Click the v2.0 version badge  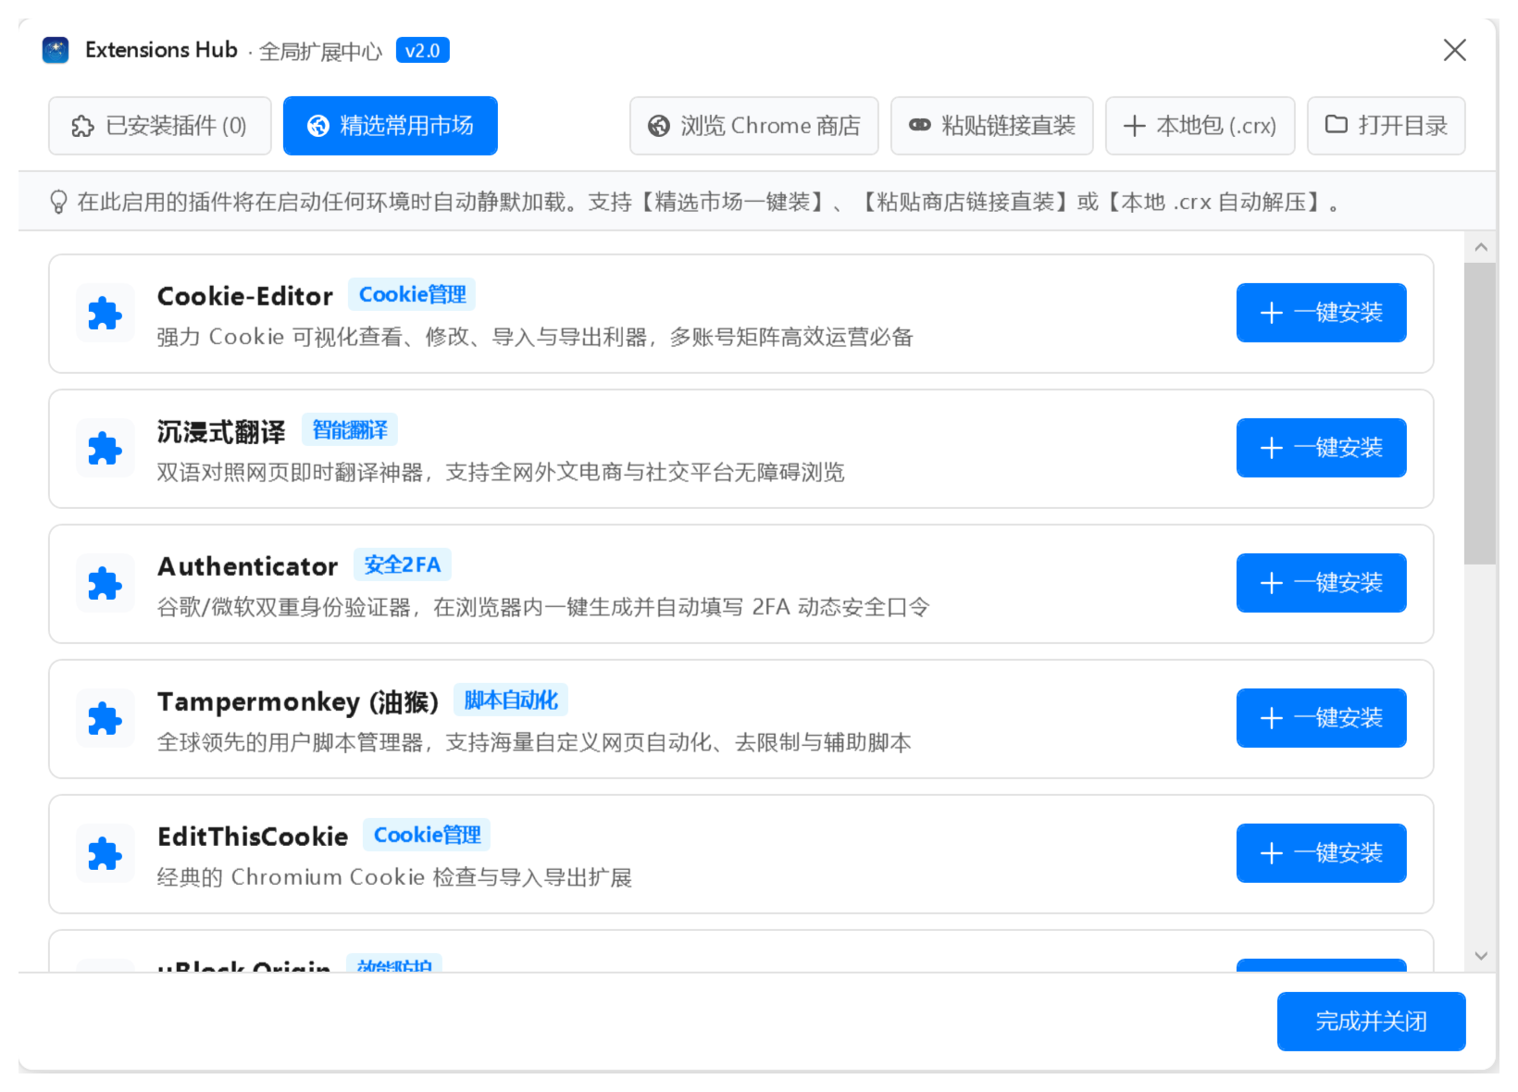(423, 50)
